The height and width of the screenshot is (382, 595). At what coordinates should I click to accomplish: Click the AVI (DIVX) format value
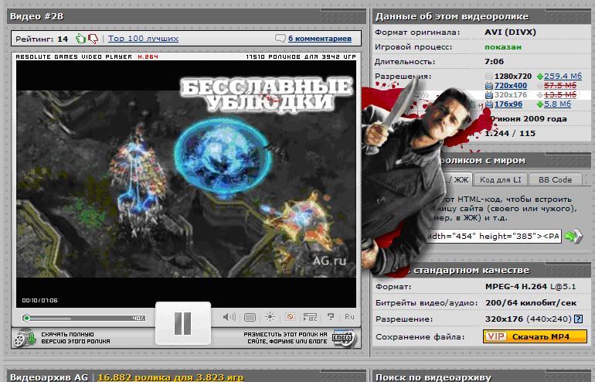coord(510,32)
